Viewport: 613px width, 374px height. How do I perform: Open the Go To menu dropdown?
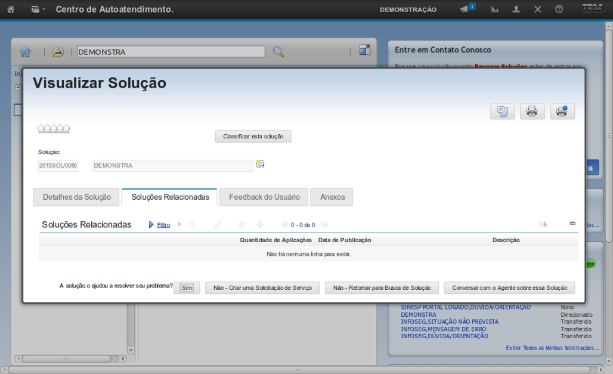point(38,10)
